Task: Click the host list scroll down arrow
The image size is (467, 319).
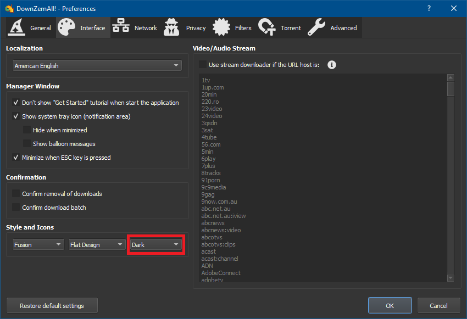Action: (451, 278)
